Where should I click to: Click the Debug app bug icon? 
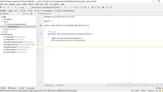(75, 7)
